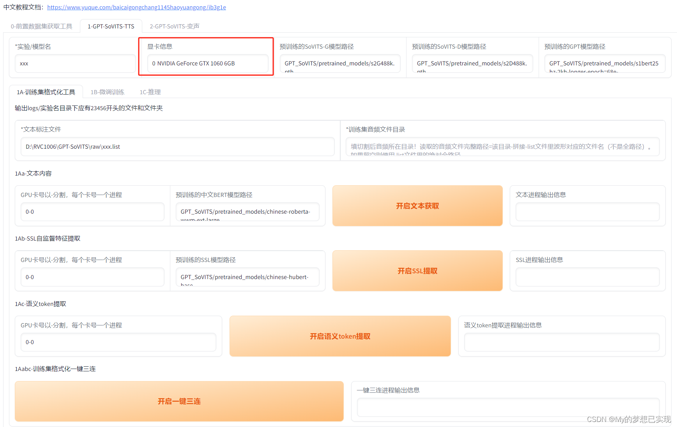Edit the pretrained GPT model path
This screenshot has width=677, height=427.
click(x=605, y=63)
